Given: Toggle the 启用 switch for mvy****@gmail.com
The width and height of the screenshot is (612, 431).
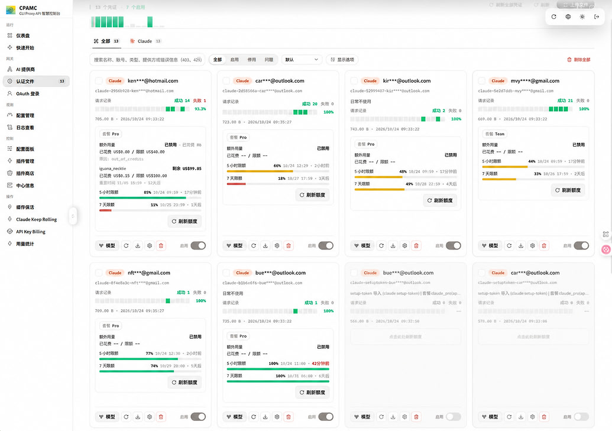Looking at the screenshot, I should click(x=581, y=245).
